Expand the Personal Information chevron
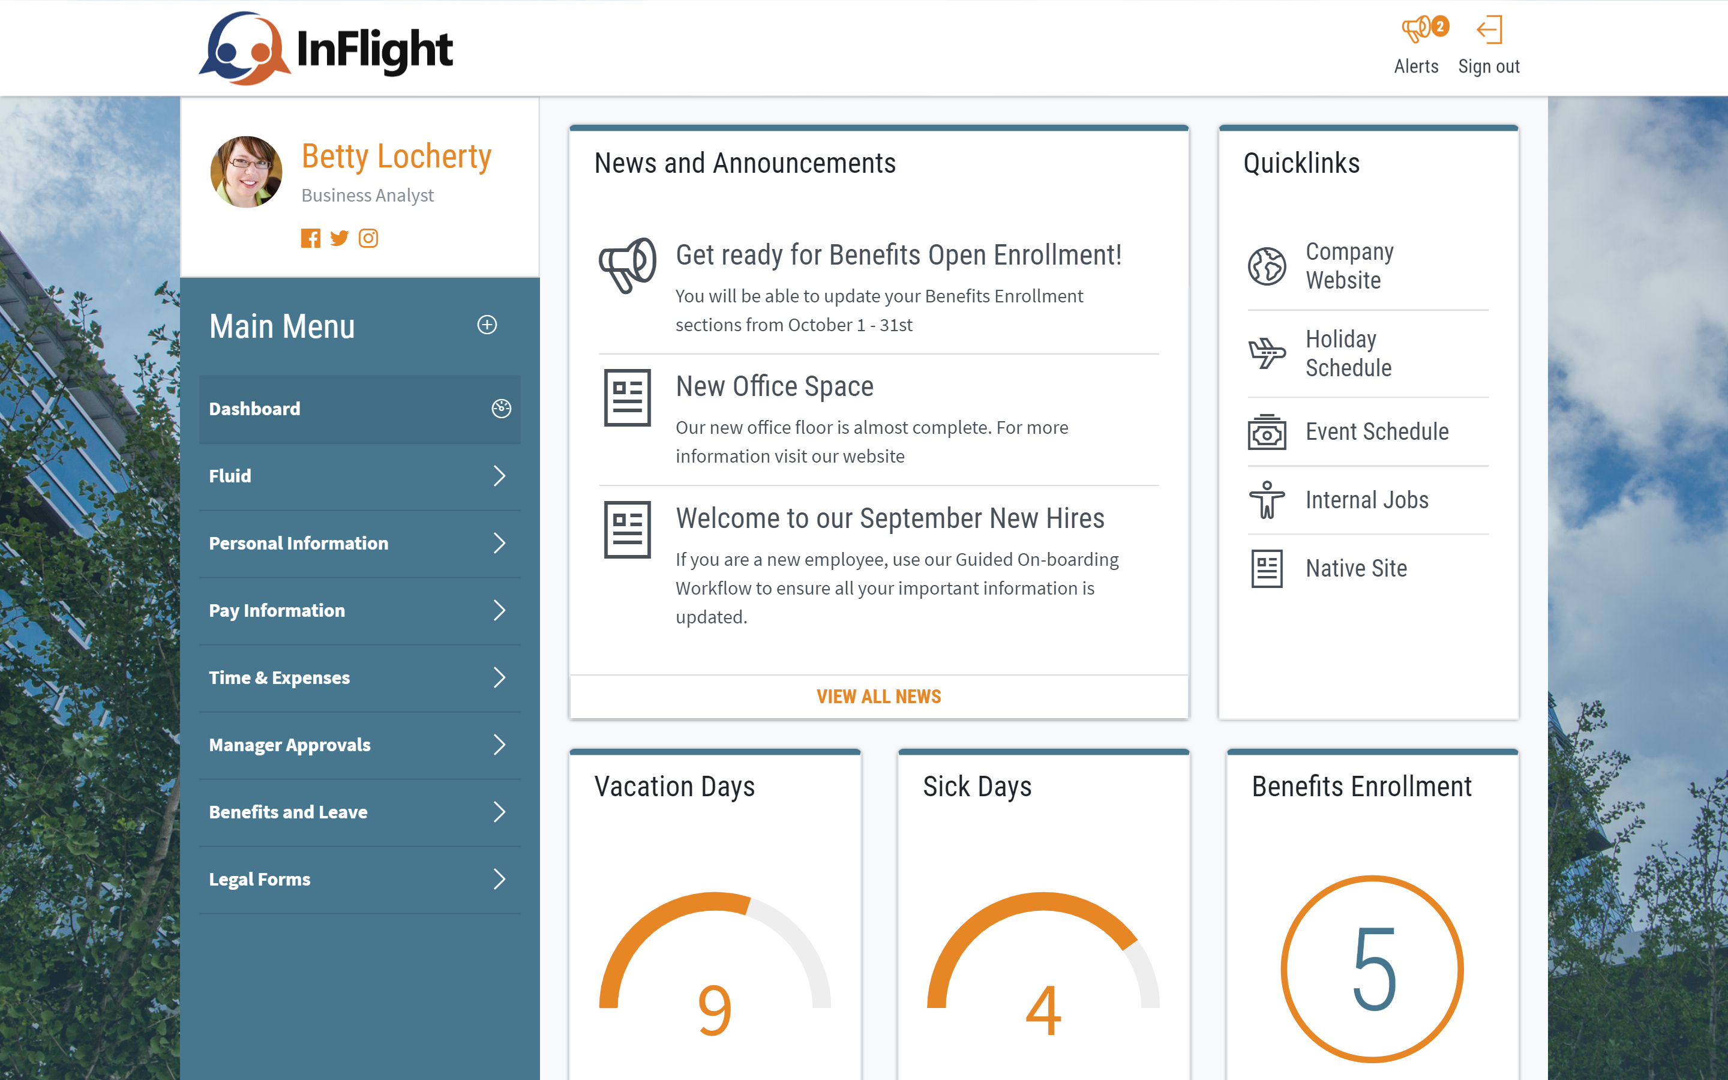 499,543
